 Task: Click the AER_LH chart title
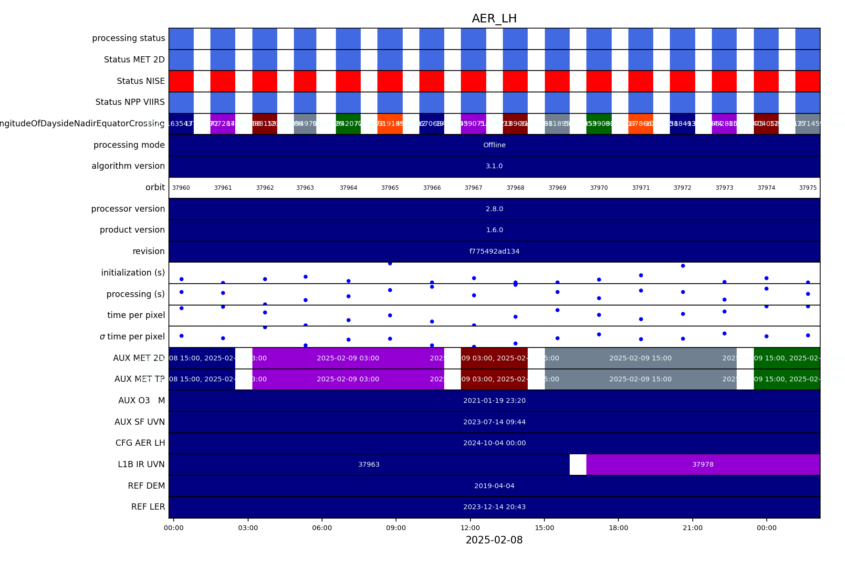(x=494, y=19)
